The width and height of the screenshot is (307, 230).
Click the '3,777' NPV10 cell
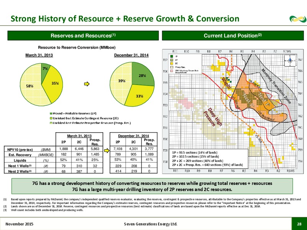pos(149,149)
